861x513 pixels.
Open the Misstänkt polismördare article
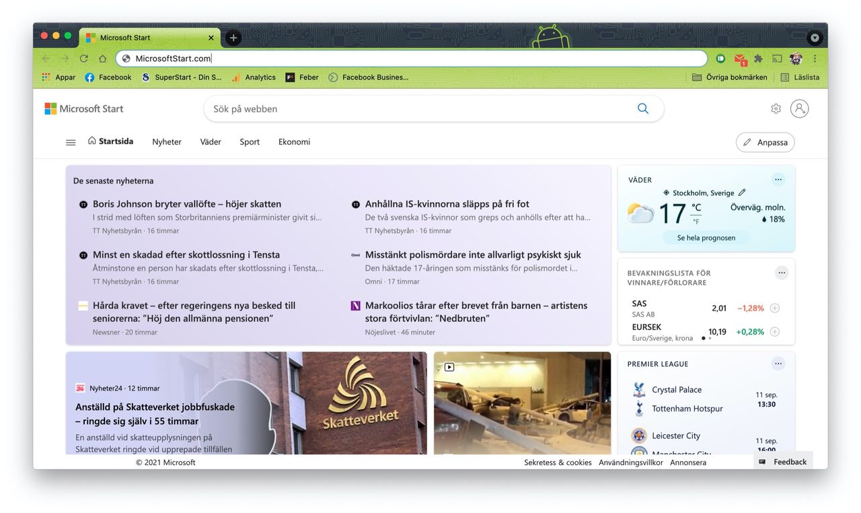pyautogui.click(x=473, y=254)
